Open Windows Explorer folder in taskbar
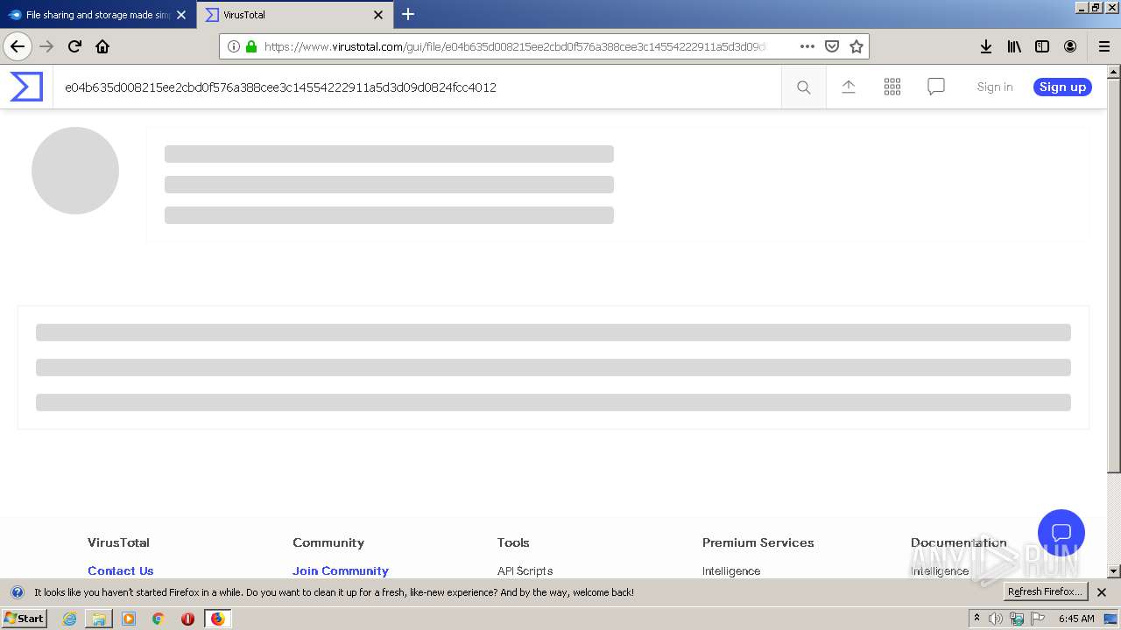1121x630 pixels. pos(99,619)
